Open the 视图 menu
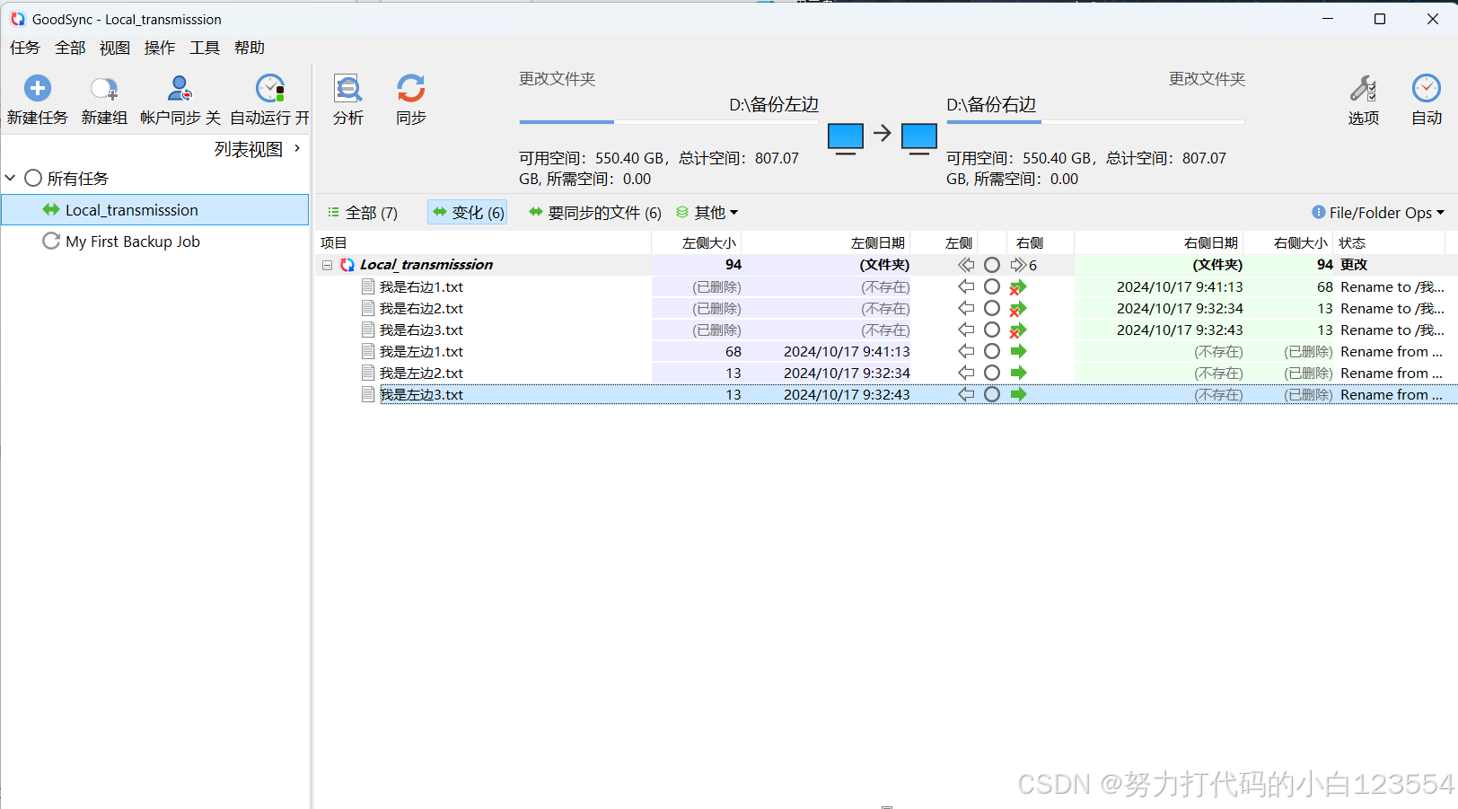The image size is (1458, 809). point(115,48)
